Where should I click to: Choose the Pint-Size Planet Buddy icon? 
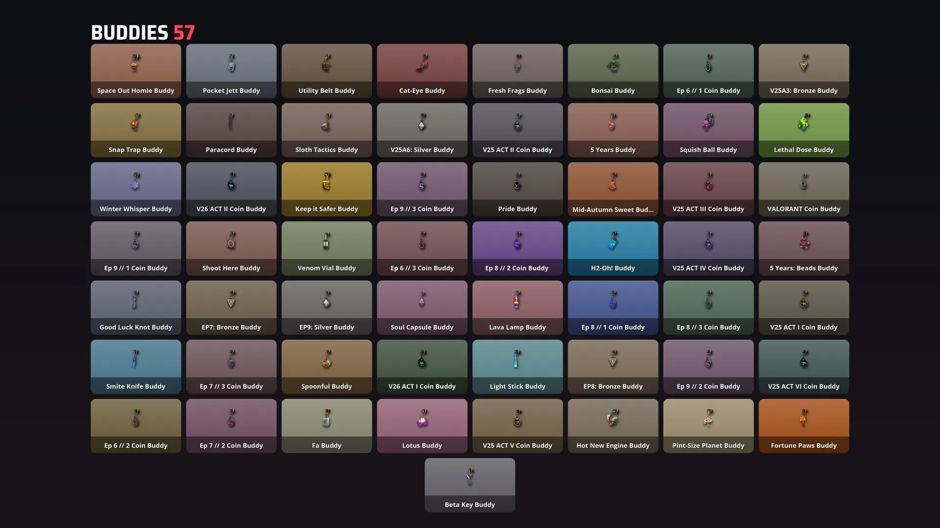click(708, 418)
